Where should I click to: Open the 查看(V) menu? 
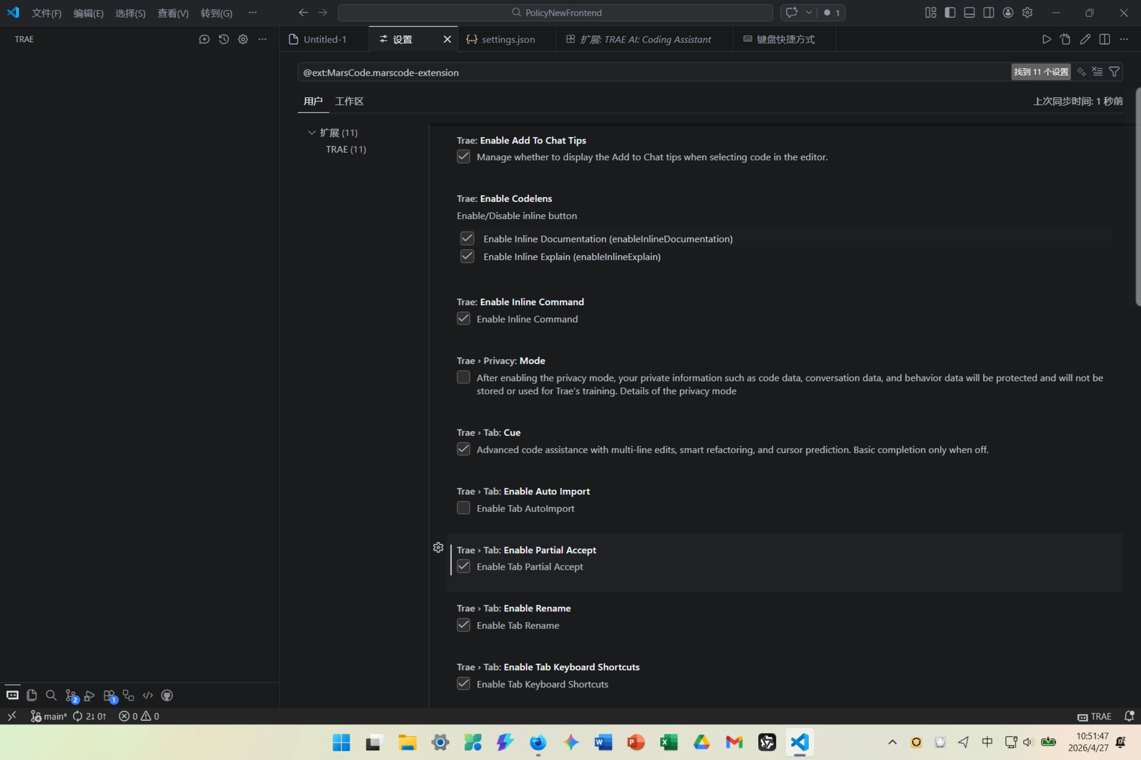[x=173, y=13]
